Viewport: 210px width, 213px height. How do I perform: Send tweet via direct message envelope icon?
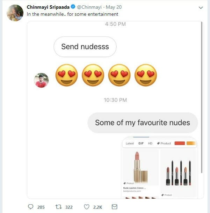tap(114, 207)
